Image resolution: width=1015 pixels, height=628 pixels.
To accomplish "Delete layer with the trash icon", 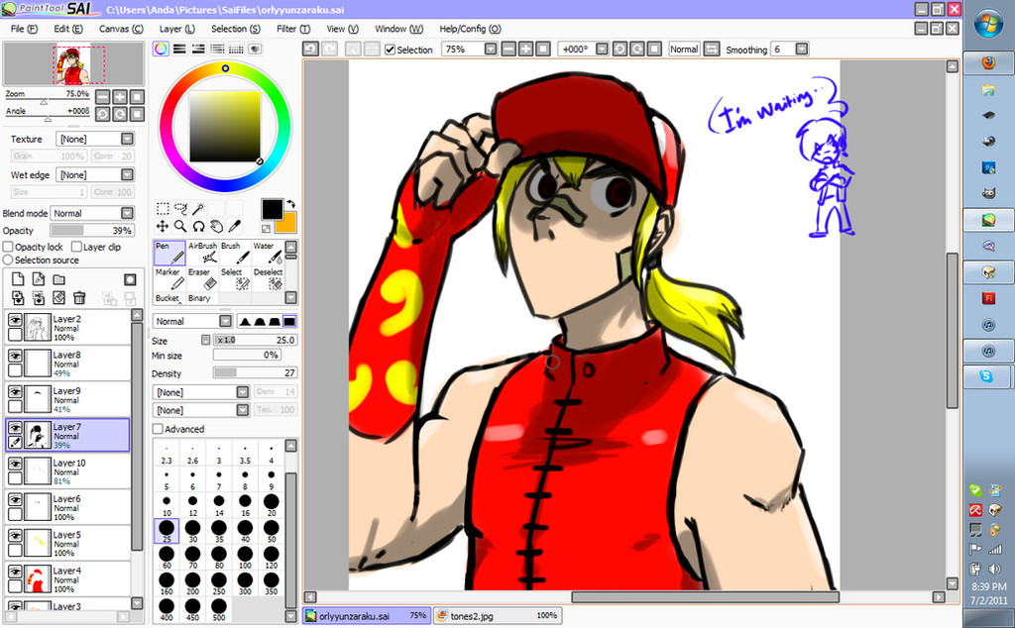I will (79, 297).
